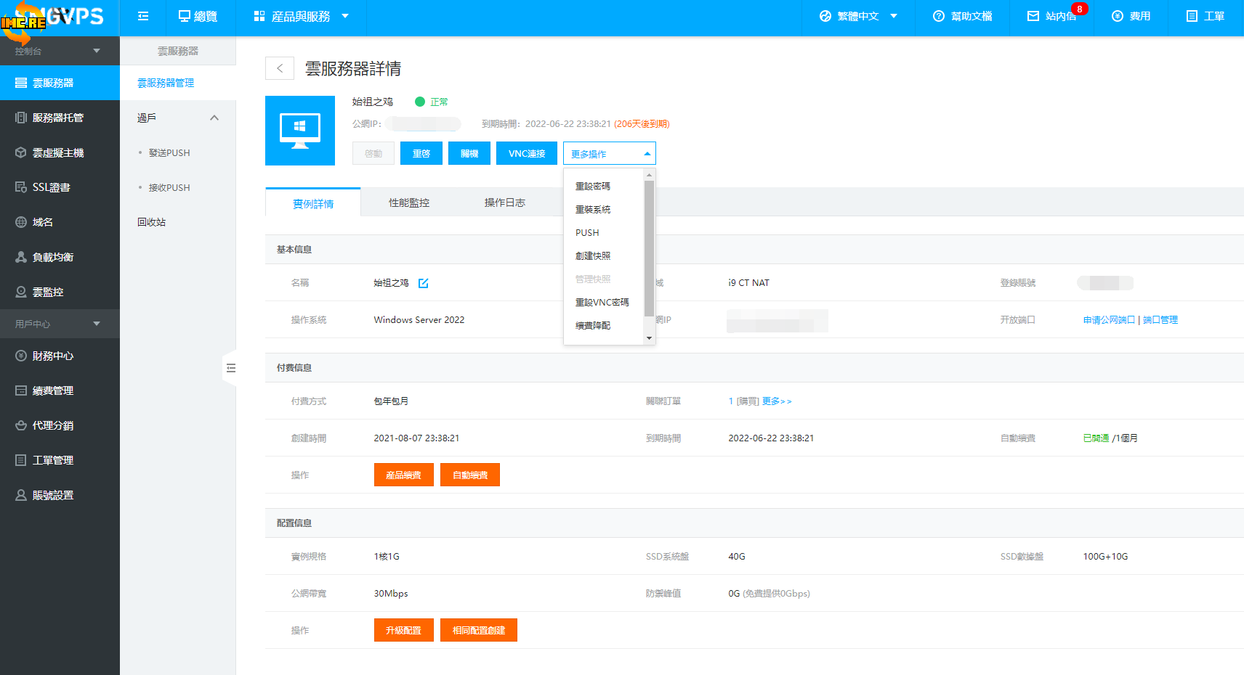Open 站內信 mail icon with badge
Image resolution: width=1244 pixels, height=675 pixels.
[x=1033, y=16]
